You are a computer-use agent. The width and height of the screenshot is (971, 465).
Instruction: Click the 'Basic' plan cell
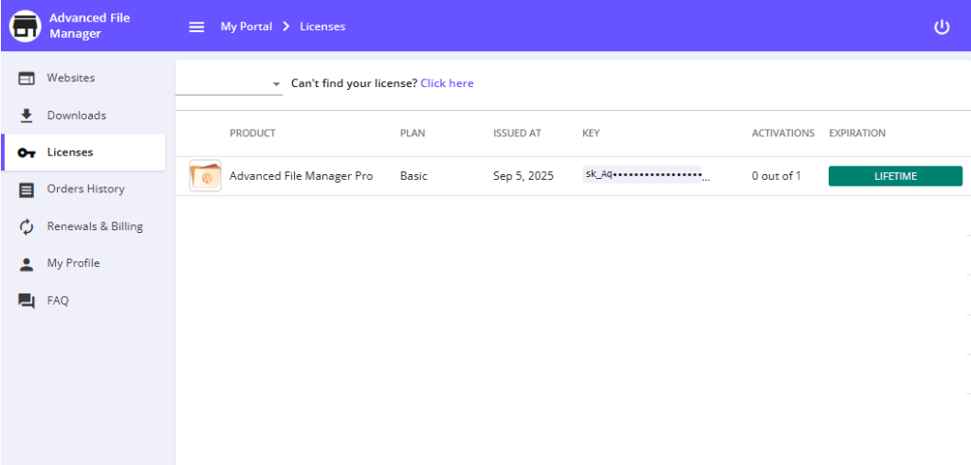(x=413, y=175)
